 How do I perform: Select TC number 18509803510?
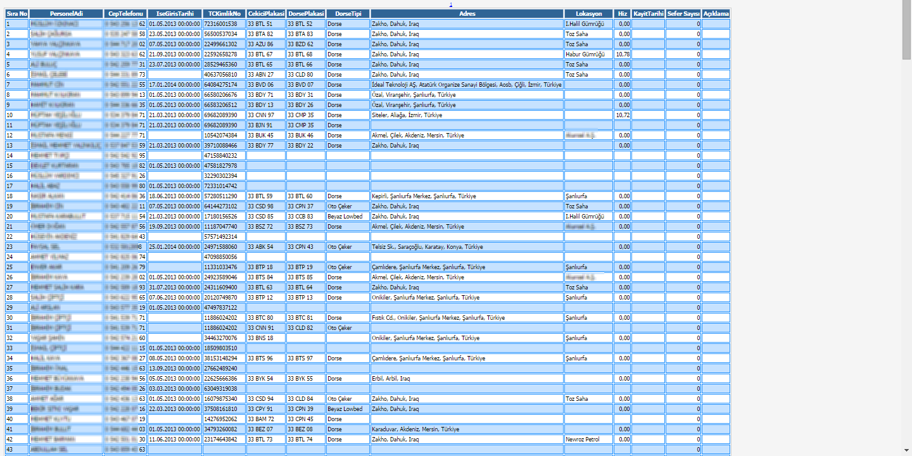click(224, 348)
